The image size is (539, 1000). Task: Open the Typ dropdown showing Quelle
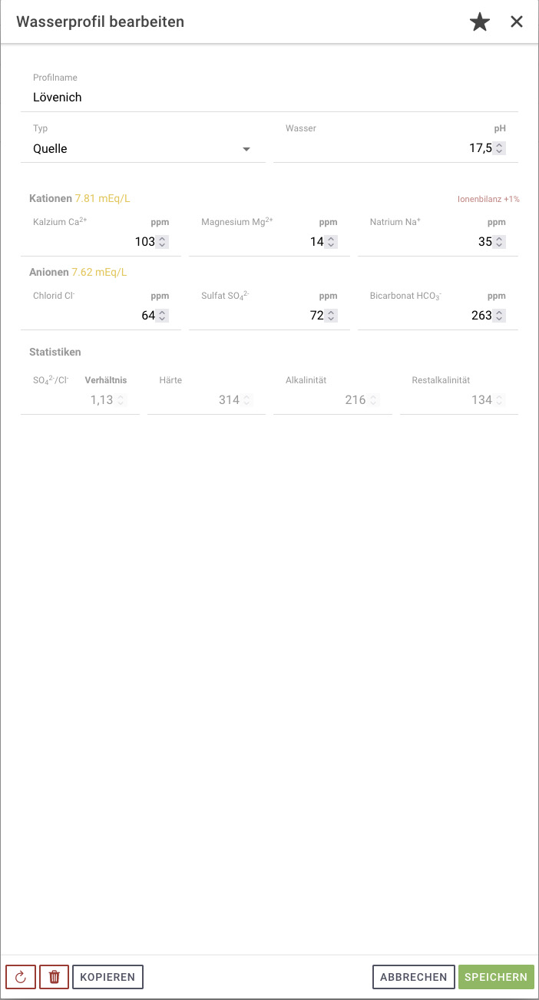point(143,149)
